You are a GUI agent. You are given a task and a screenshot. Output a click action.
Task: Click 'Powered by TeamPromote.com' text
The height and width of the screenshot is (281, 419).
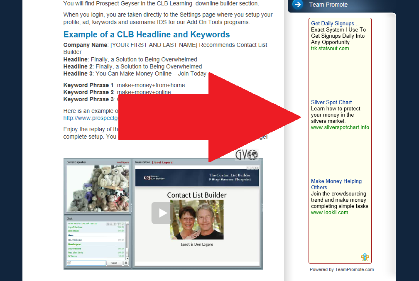pos(341,269)
